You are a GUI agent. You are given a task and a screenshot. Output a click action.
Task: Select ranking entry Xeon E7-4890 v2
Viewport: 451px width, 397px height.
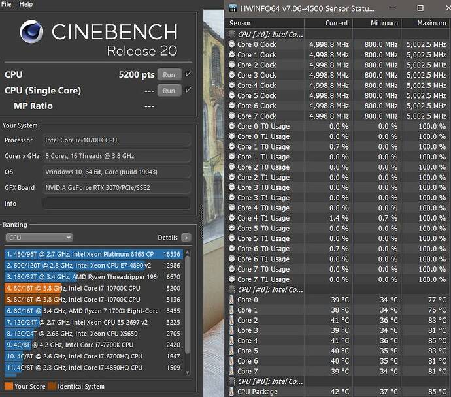tap(93, 266)
